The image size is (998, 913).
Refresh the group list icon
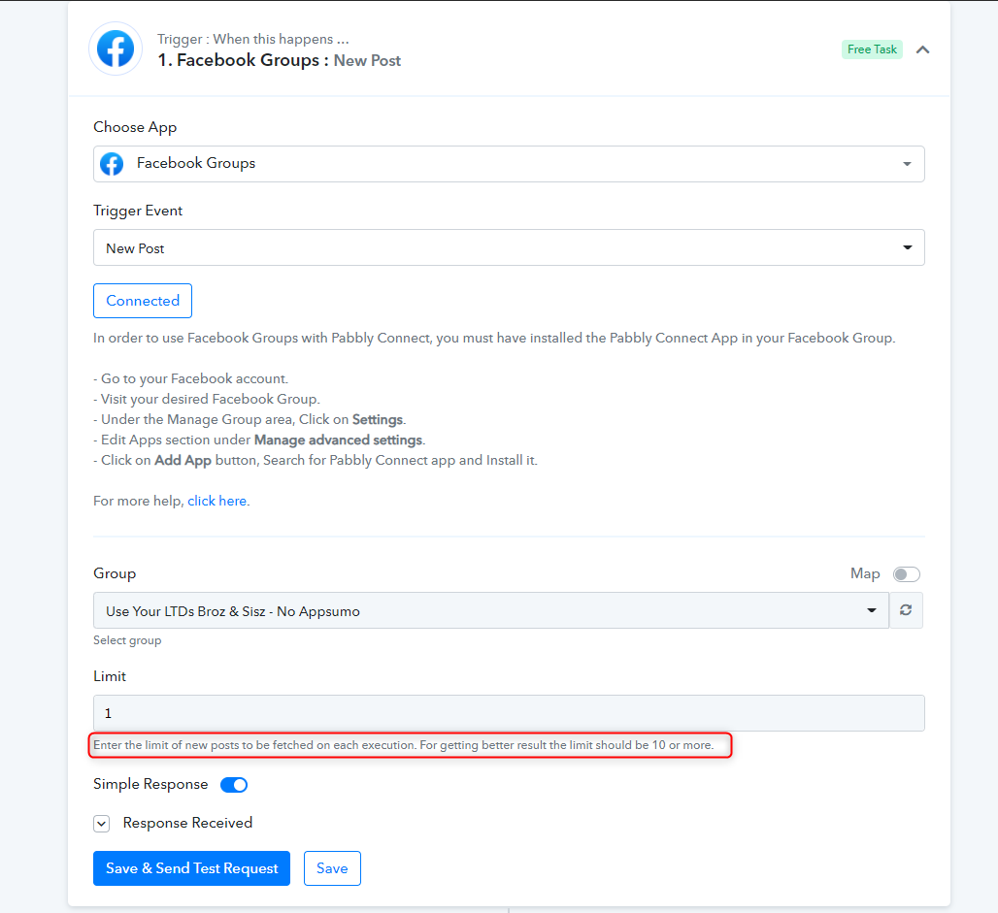pyautogui.click(x=906, y=610)
